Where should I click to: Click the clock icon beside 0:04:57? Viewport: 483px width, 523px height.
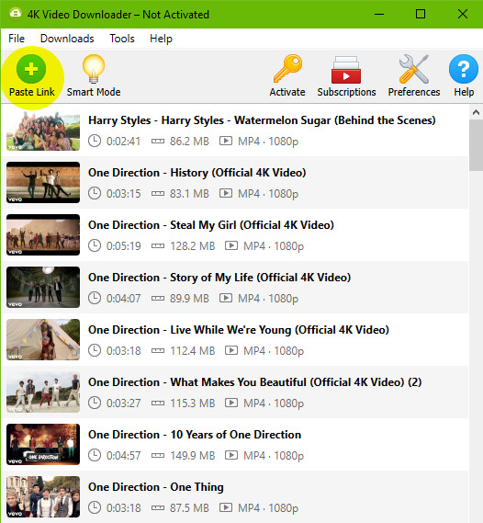pyautogui.click(x=95, y=455)
